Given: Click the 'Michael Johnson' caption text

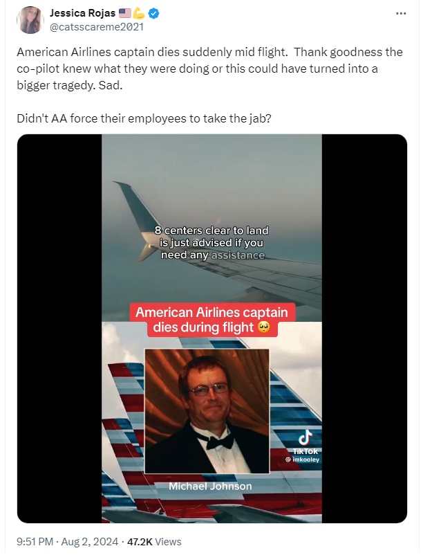Looking at the screenshot, I should 210,486.
